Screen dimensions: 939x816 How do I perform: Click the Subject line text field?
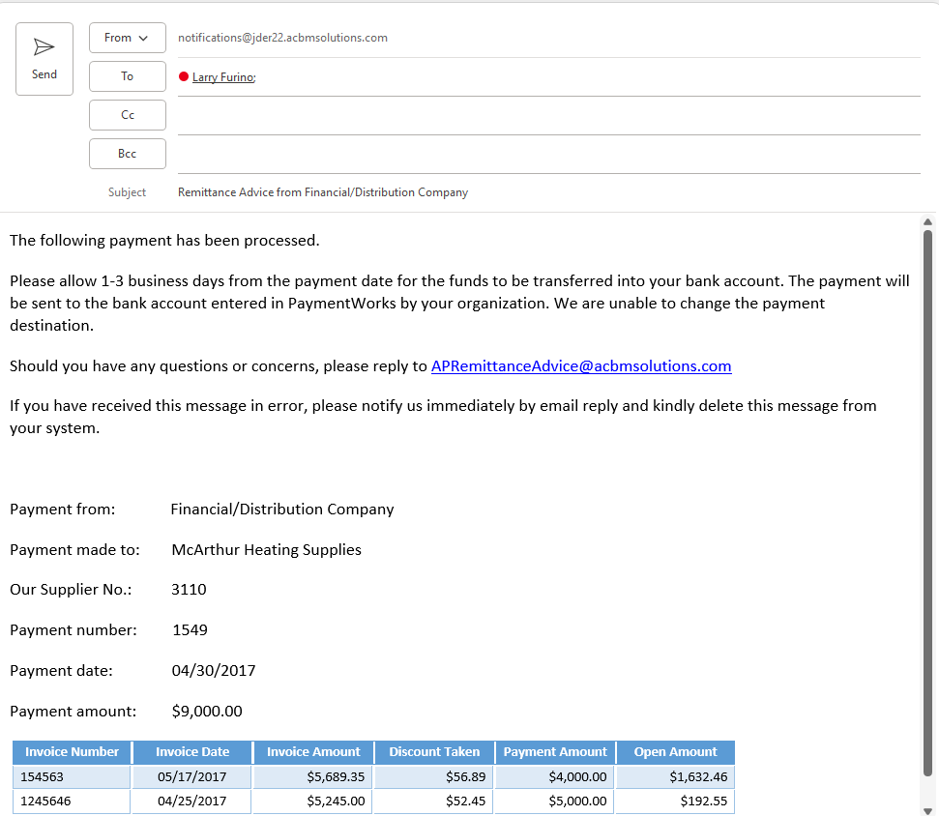(387, 191)
